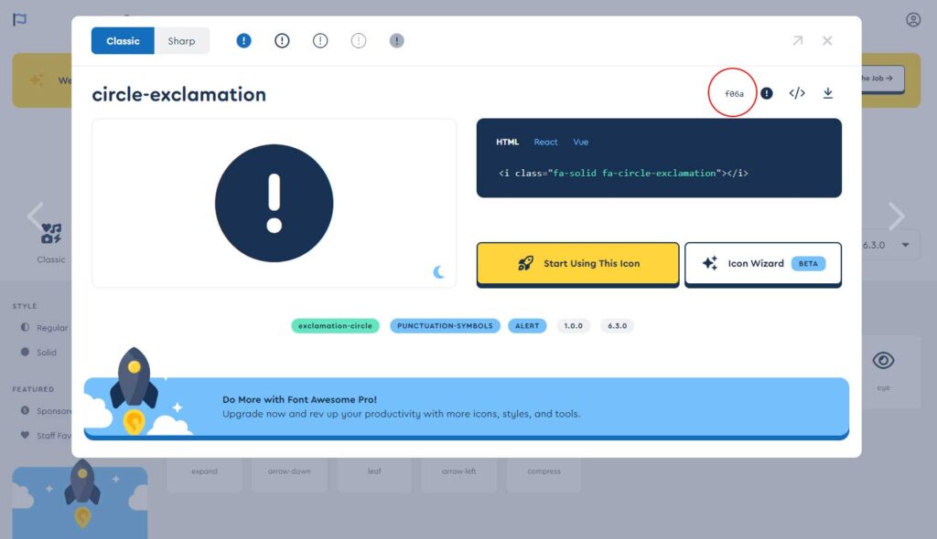Click the f06a unicode value
The height and width of the screenshot is (539, 937).
tap(734, 94)
